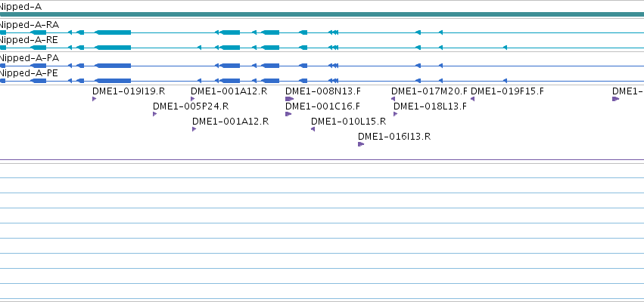
Task: Click the longest coding block of Nipped-A-PE
Action: tap(113, 81)
